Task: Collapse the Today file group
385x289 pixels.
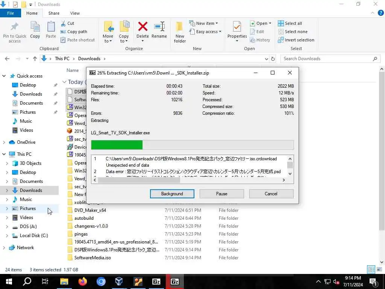Action: tap(64, 82)
